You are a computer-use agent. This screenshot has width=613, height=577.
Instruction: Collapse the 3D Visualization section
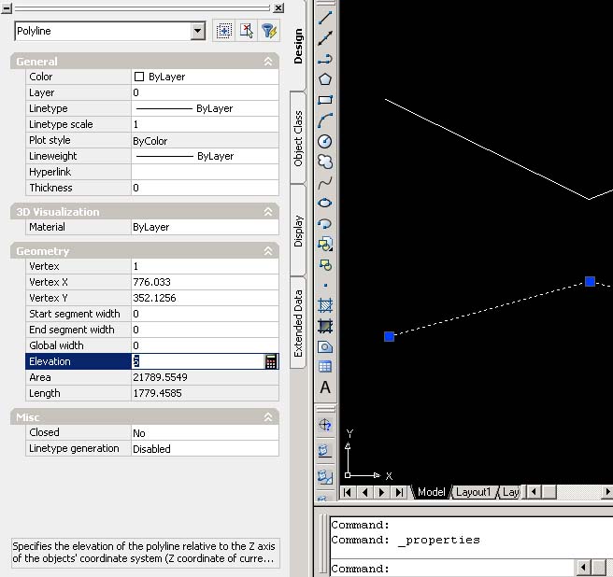[x=268, y=212]
